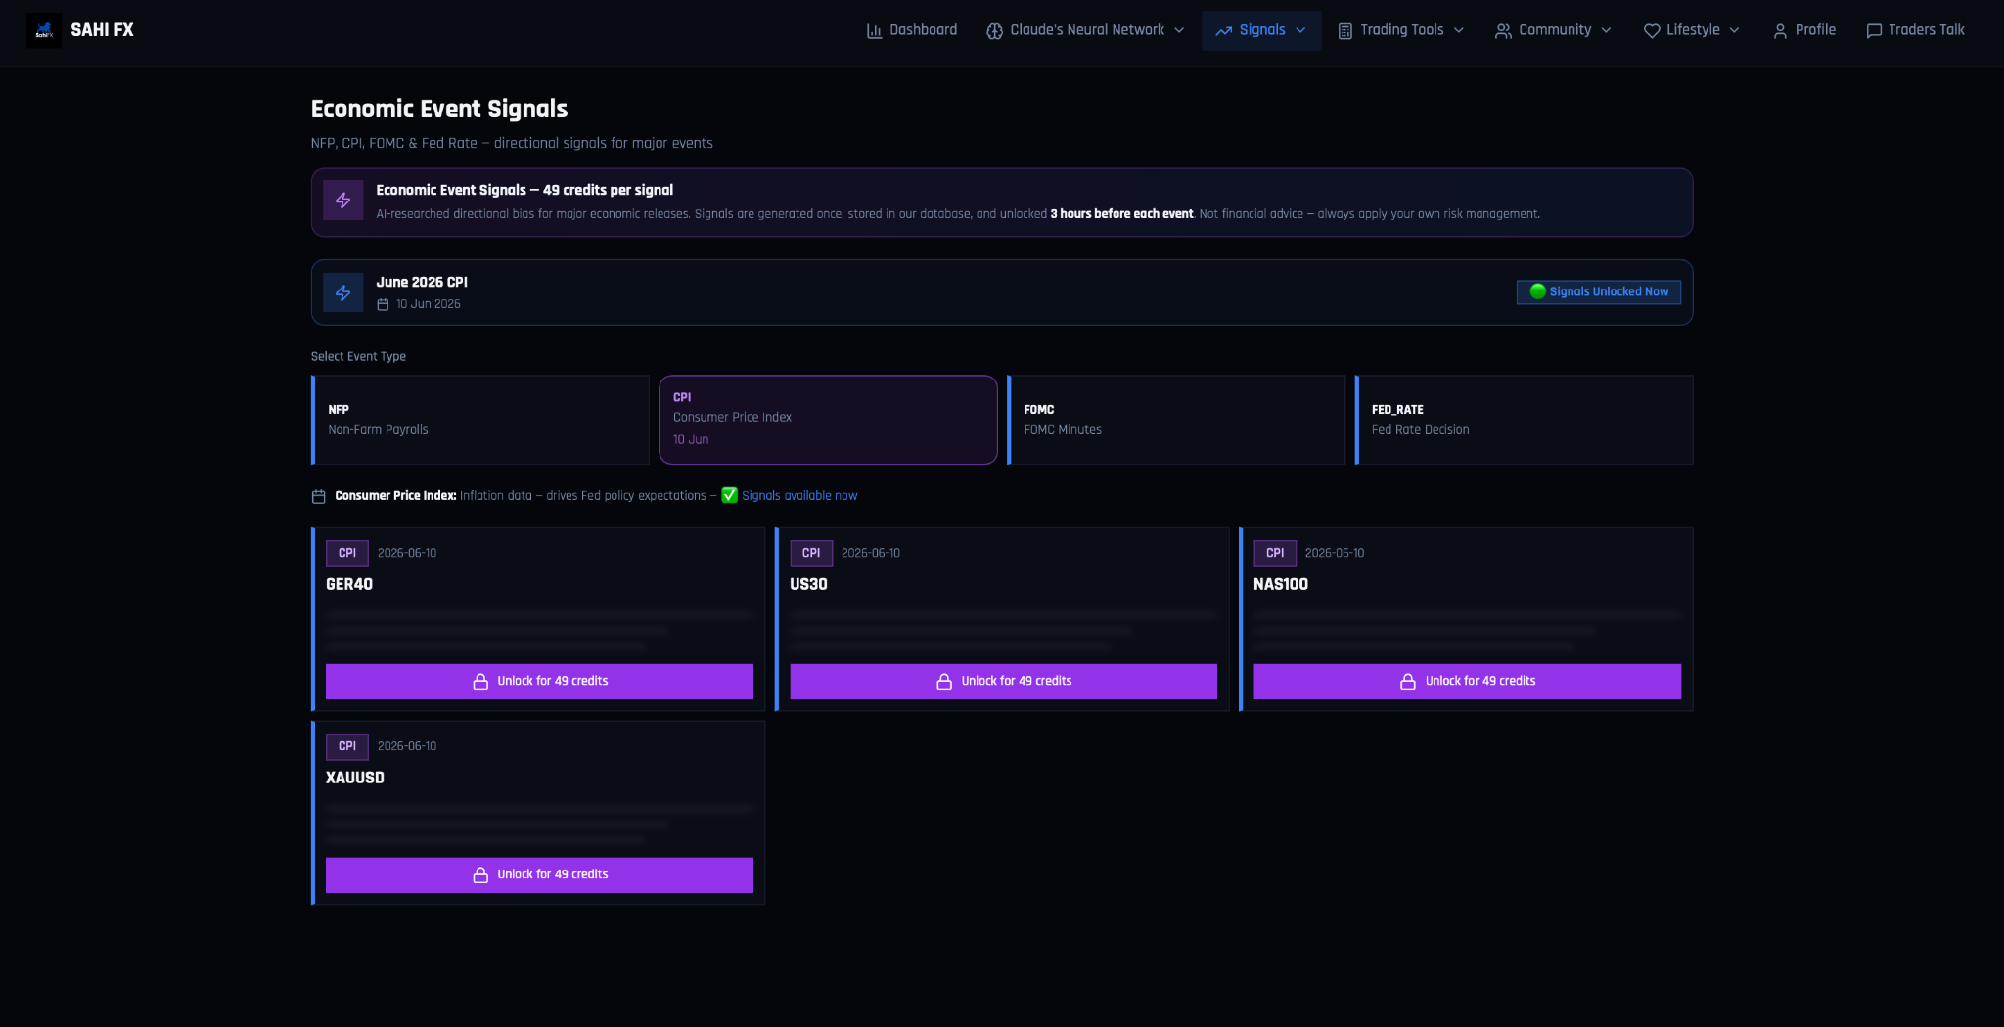Expand the Signals menu chevron
The width and height of the screenshot is (2004, 1027).
[x=1300, y=30]
